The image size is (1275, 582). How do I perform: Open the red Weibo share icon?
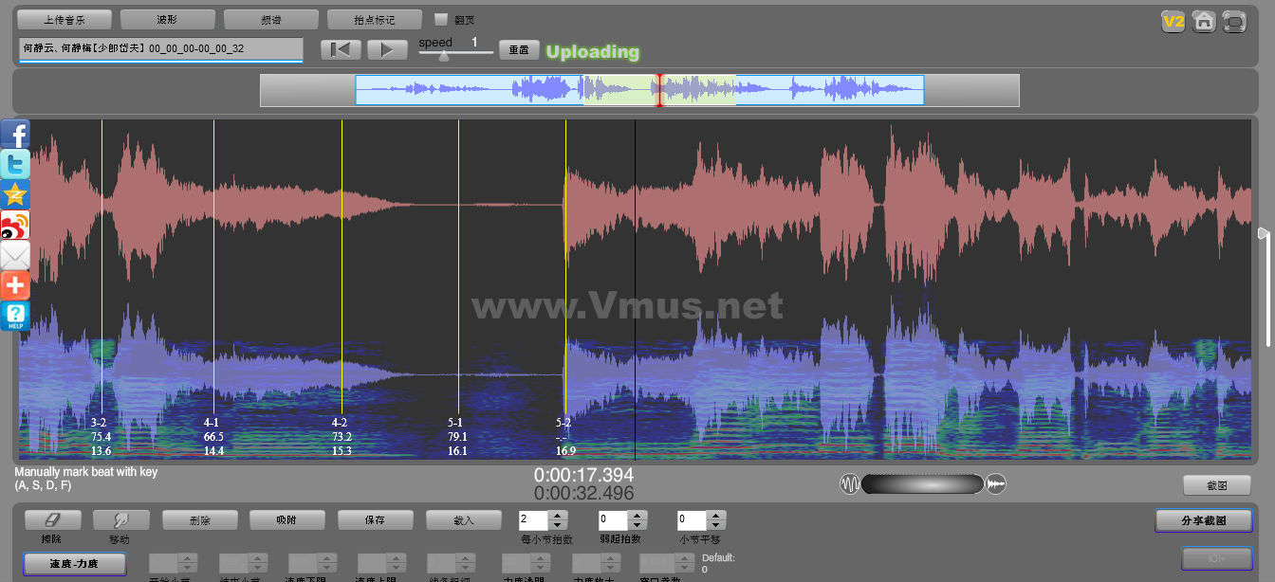point(15,226)
